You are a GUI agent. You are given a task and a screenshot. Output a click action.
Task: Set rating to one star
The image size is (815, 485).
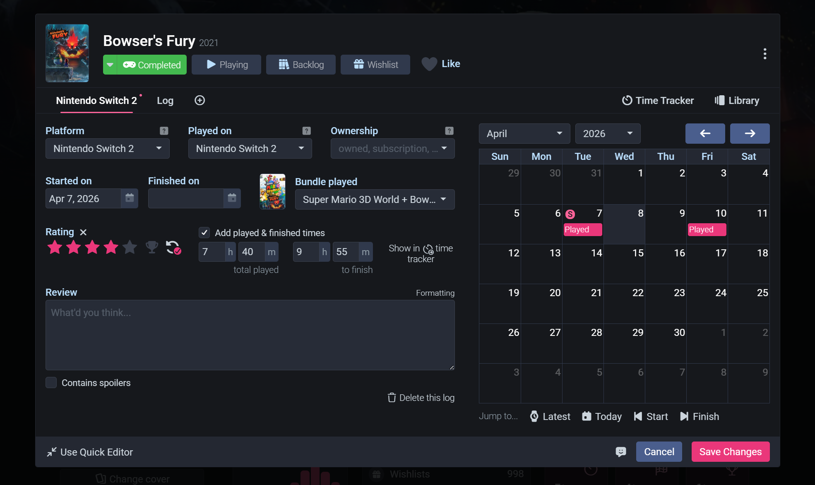(x=55, y=247)
